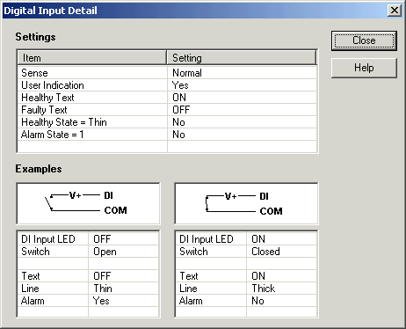Select the Normal setting value
Viewport: 406px width, 329px height.
(x=187, y=73)
